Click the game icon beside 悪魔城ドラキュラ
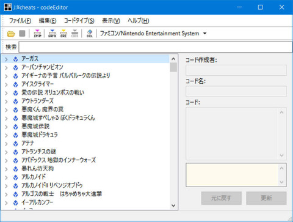Viewport: 293px width, 222px height. 15,135
